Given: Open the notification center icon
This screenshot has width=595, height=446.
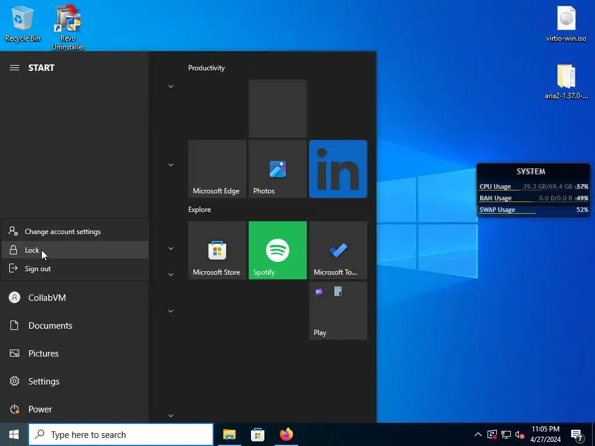Looking at the screenshot, I should click(x=577, y=435).
